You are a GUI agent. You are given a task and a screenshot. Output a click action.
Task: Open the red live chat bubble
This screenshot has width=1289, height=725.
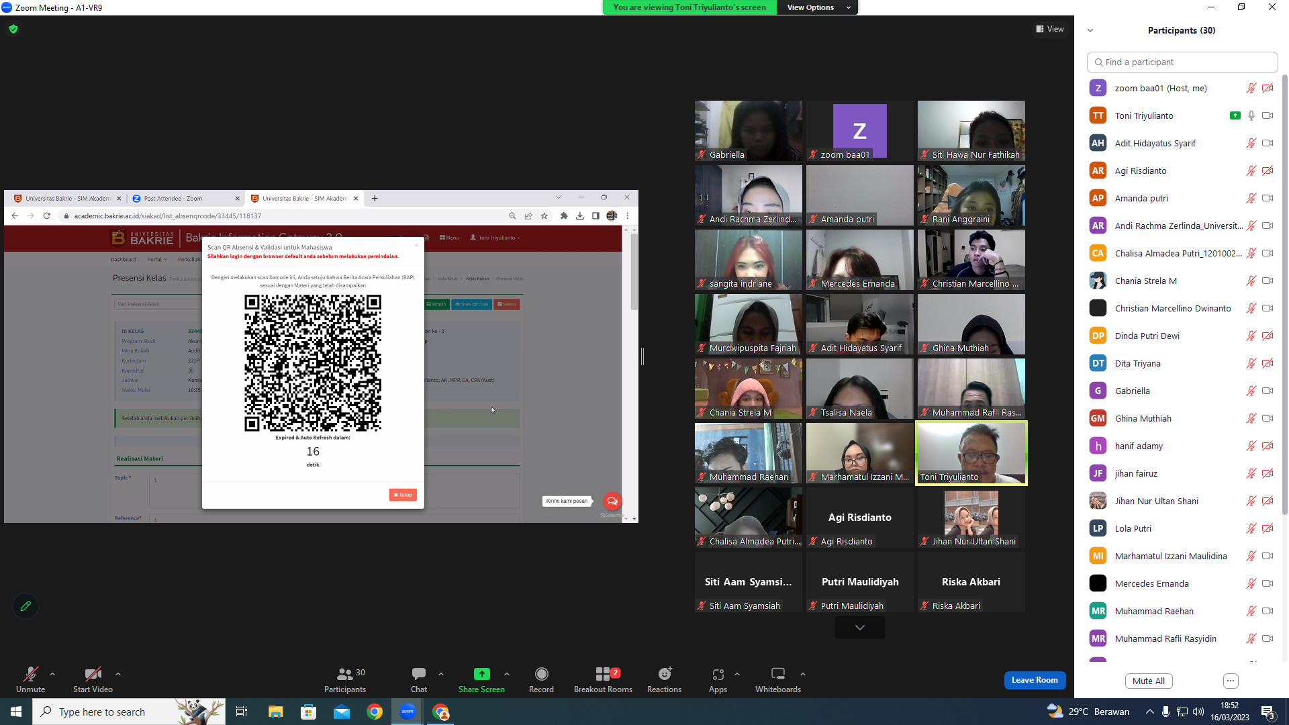click(612, 501)
